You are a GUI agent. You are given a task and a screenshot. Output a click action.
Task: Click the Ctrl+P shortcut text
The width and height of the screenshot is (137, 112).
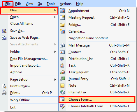pyautogui.click(x=47, y=93)
